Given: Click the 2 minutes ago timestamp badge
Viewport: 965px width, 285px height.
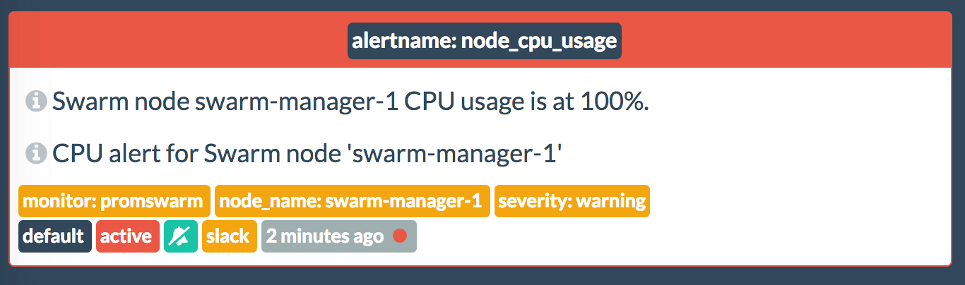Looking at the screenshot, I should point(325,236).
